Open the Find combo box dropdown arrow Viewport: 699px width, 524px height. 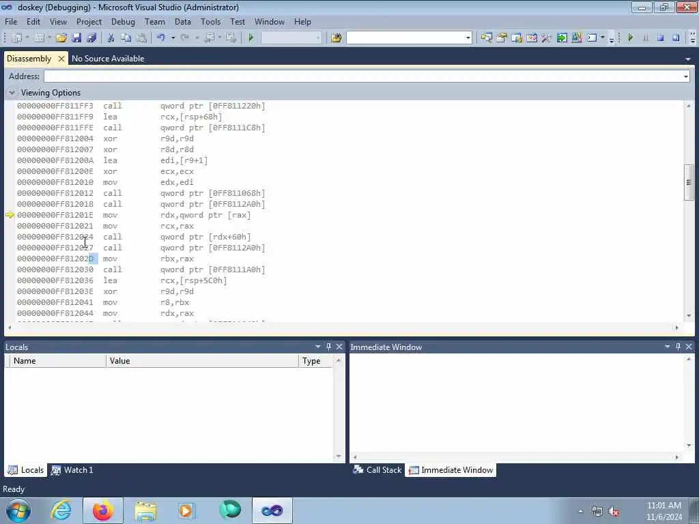468,38
